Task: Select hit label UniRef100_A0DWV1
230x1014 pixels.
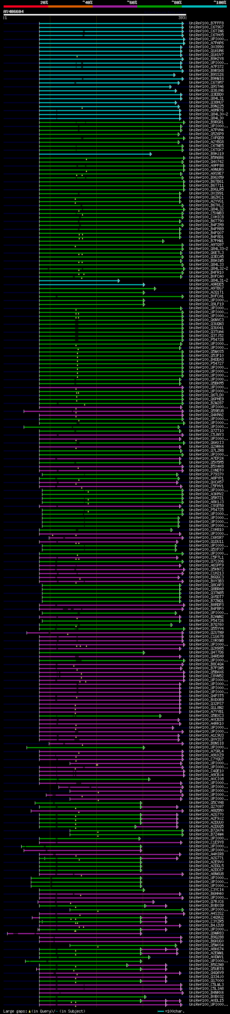Action: (x=206, y=957)
